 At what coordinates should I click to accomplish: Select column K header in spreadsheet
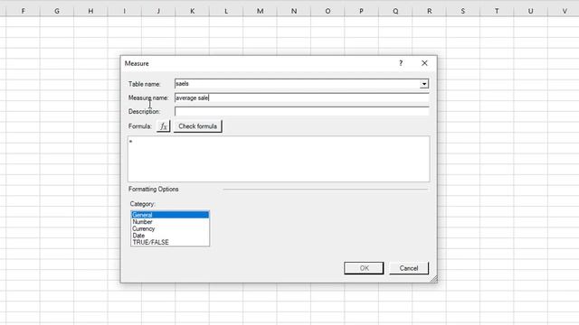pyautogui.click(x=192, y=11)
